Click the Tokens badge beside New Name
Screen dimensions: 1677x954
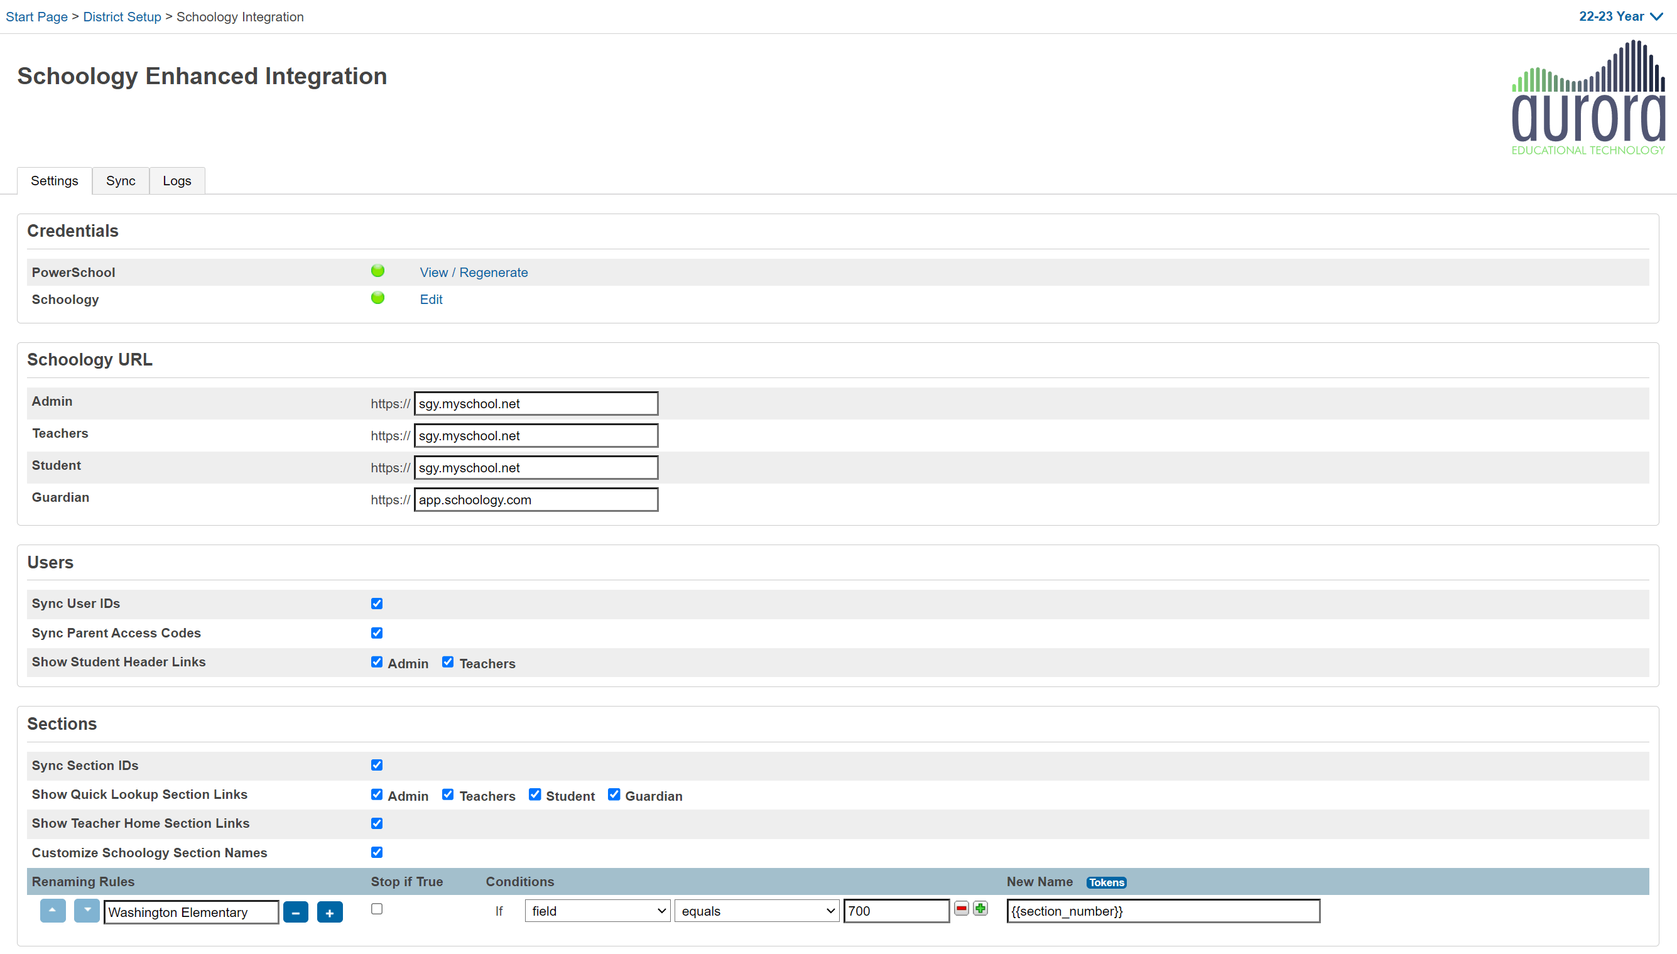click(1107, 882)
